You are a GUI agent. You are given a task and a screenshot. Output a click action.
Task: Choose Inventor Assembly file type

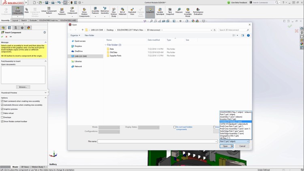point(235,121)
